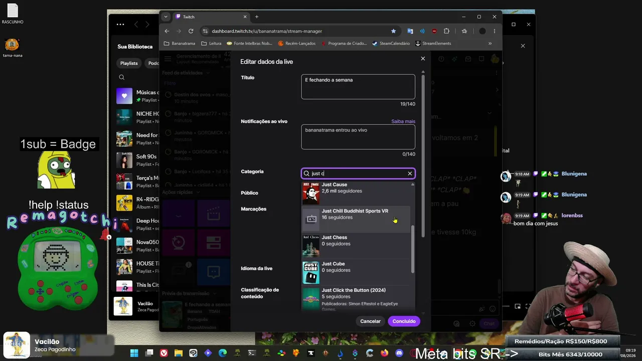
Task: Open Task View on the taskbar
Action: coord(149,353)
